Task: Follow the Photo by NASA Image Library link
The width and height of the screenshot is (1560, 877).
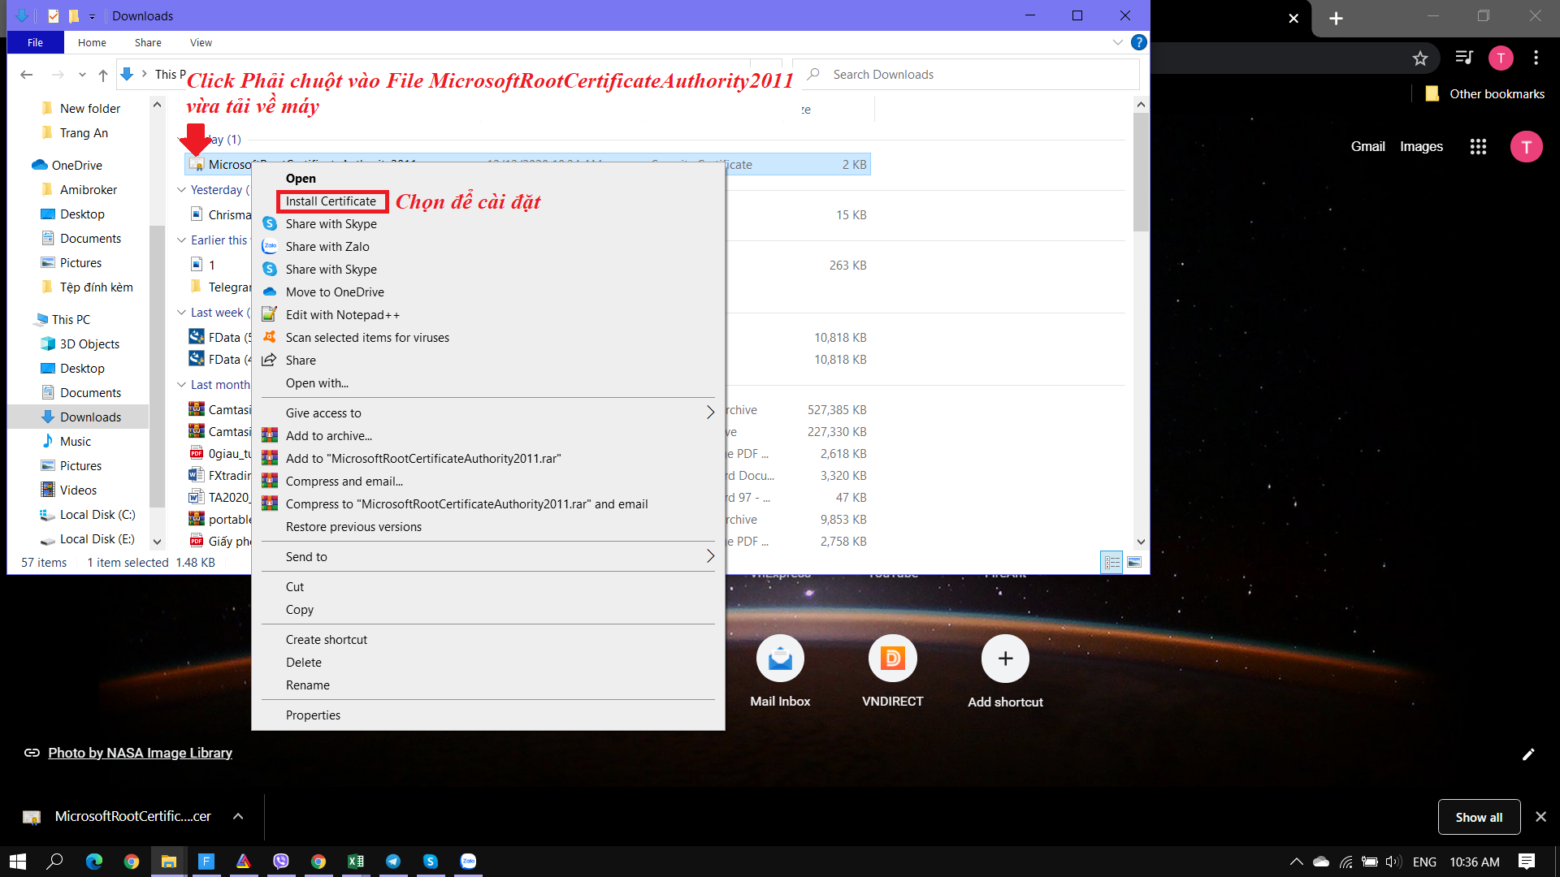Action: 140,753
